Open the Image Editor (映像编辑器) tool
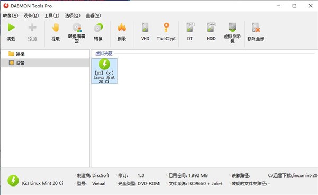This screenshot has width=318, height=195. tap(77, 28)
